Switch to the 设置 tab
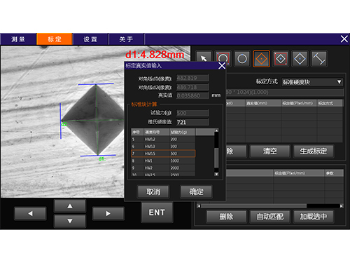This screenshot has width=350, height=263. [x=90, y=39]
